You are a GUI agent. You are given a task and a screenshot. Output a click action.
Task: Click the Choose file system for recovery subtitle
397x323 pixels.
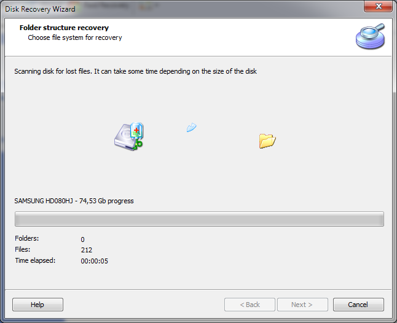tap(75, 37)
